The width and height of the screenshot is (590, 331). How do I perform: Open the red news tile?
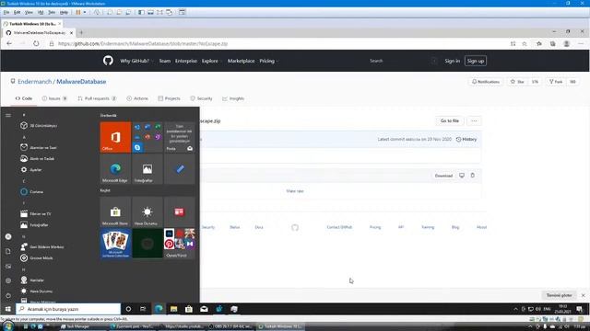180,212
